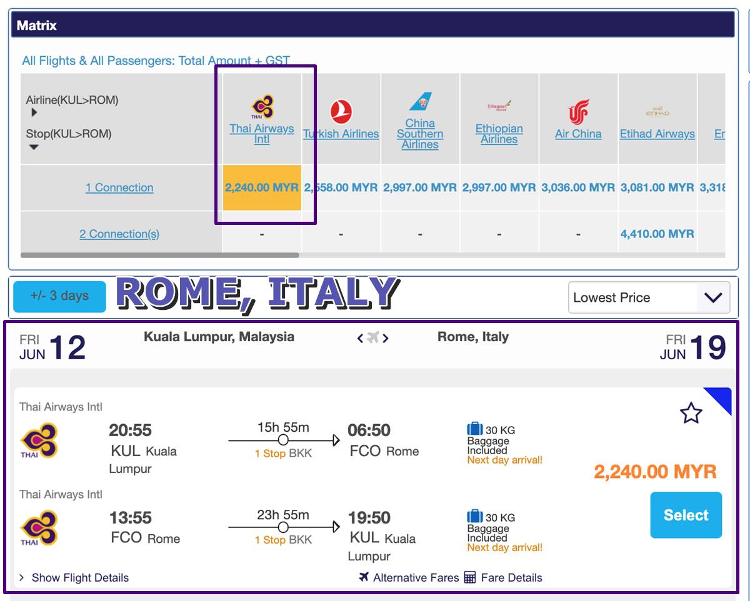The width and height of the screenshot is (750, 601).
Task: Collapse the Stop(KUL>ROM) arrow
Action: click(x=34, y=147)
